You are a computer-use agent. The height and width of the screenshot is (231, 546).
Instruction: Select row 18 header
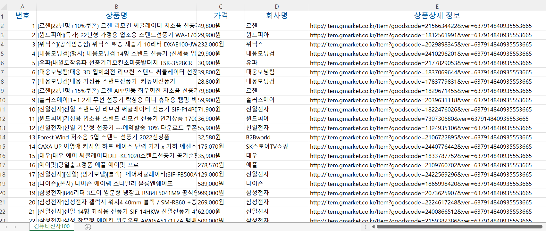4,174
